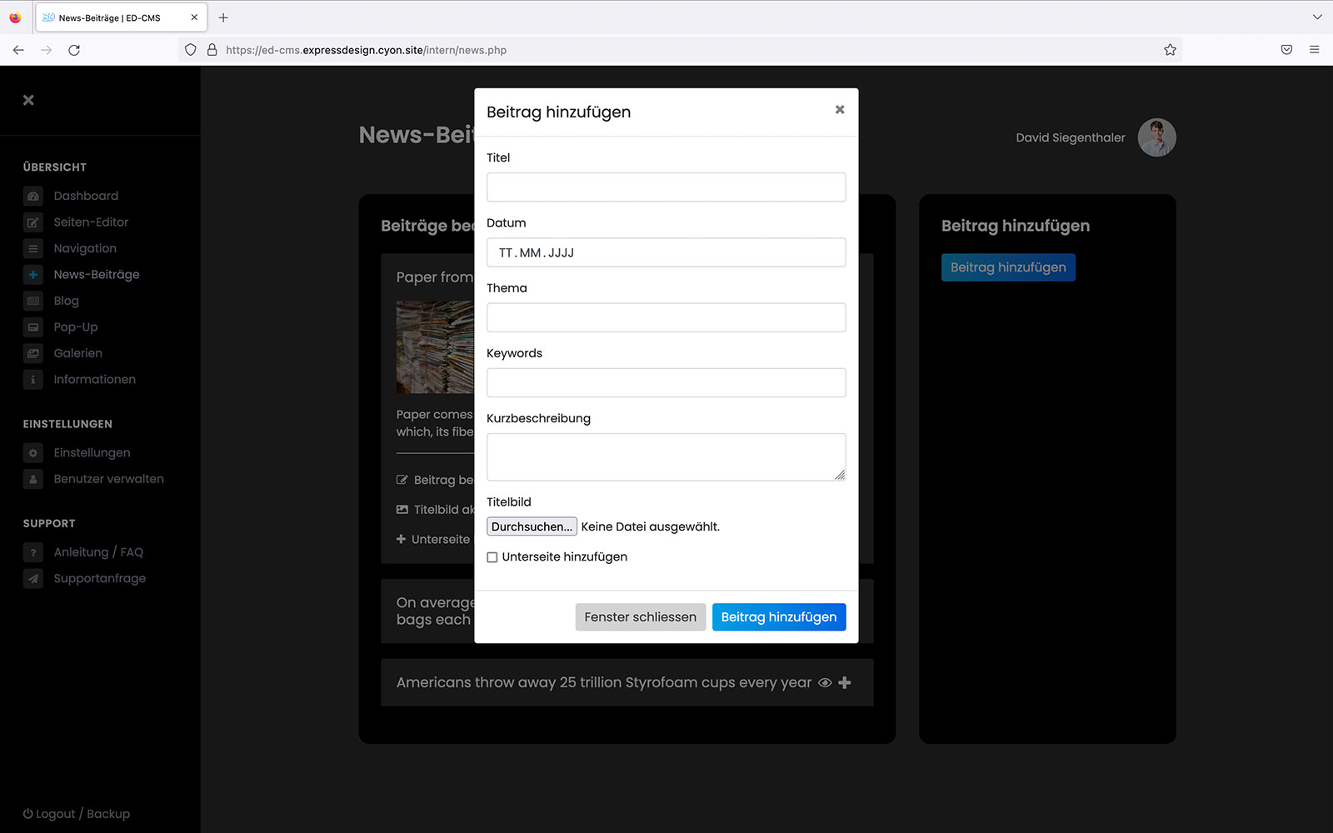
Task: Expand the Styrofoam cups post with plus
Action: coord(845,683)
